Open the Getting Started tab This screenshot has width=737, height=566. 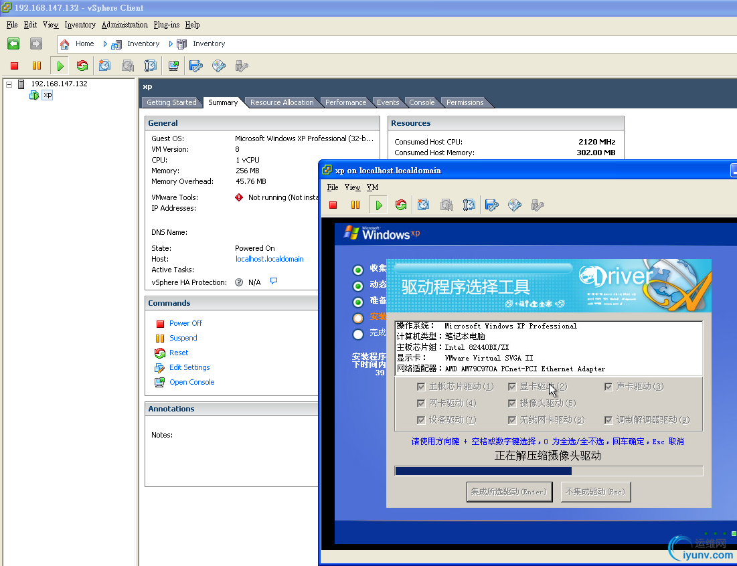pyautogui.click(x=171, y=102)
